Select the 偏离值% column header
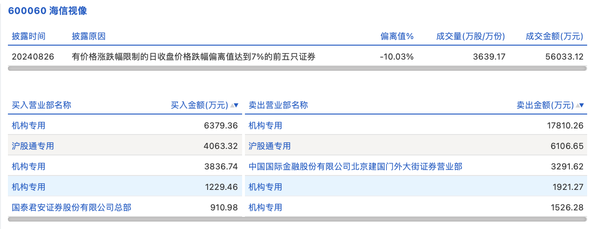This screenshot has width=596, height=229. pos(397,36)
